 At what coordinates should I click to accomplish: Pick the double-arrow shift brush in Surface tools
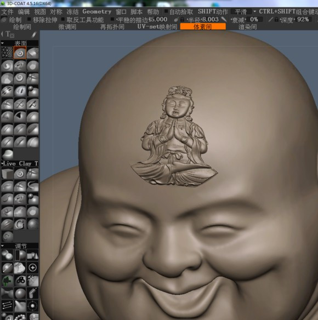pos(20,66)
